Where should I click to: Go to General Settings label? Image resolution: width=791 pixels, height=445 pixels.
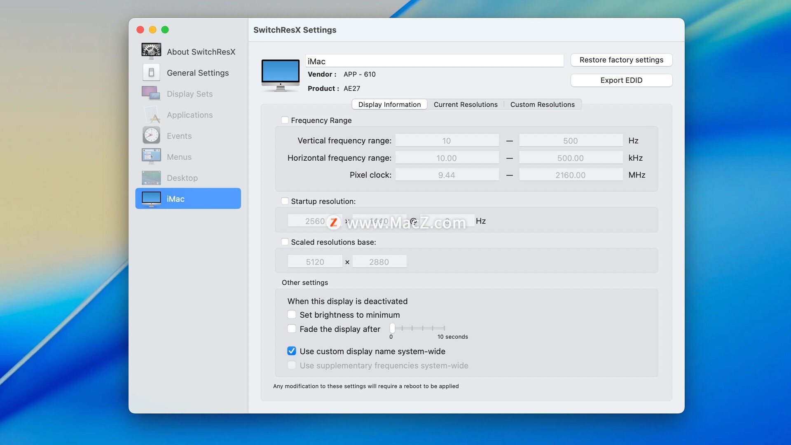click(198, 73)
